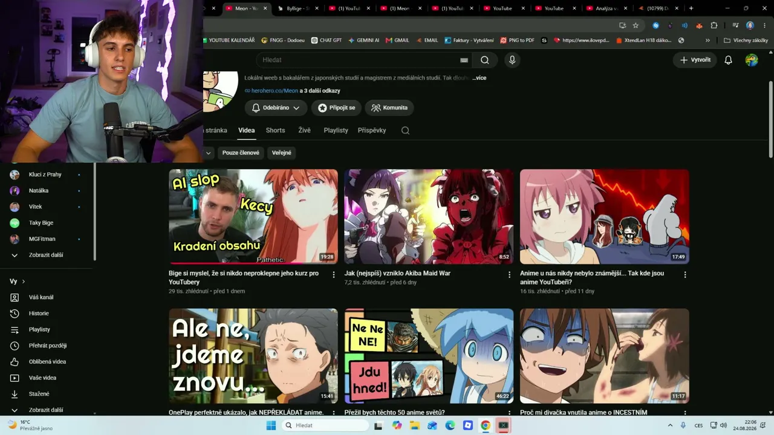Viewport: 774px width, 435px height.
Task: Click the 'Vytvořit' create button
Action: (x=695, y=60)
